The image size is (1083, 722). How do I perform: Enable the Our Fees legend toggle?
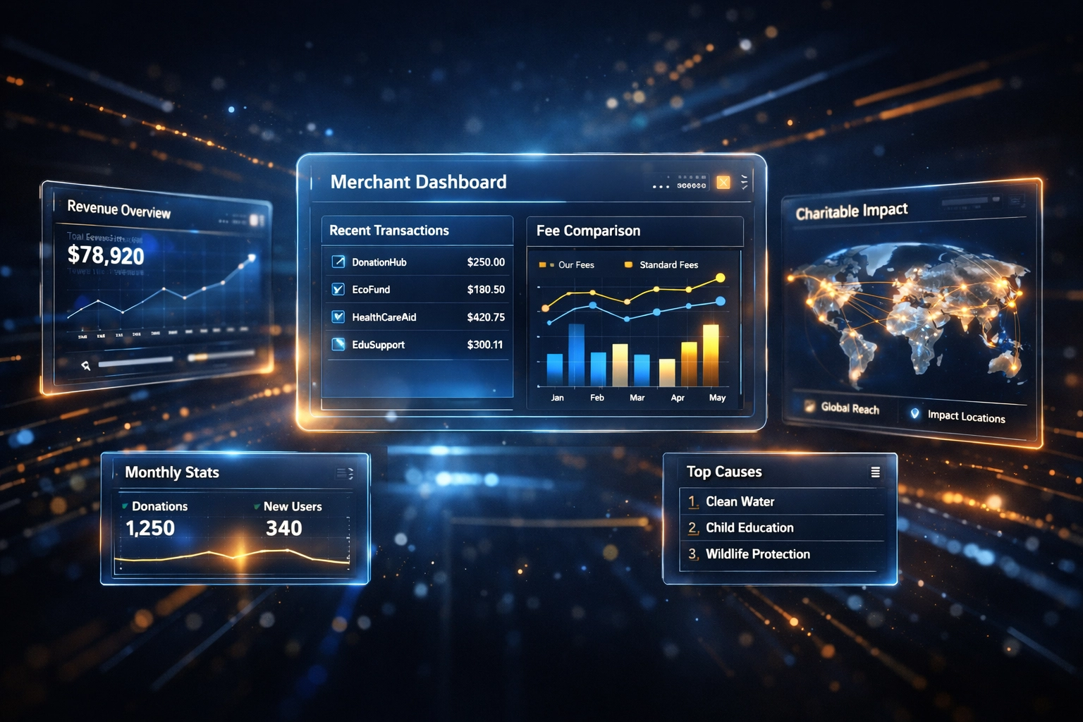tap(543, 265)
